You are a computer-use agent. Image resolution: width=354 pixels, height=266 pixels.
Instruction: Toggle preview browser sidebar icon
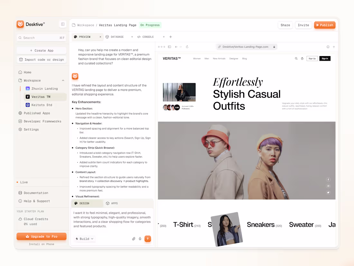(x=170, y=47)
